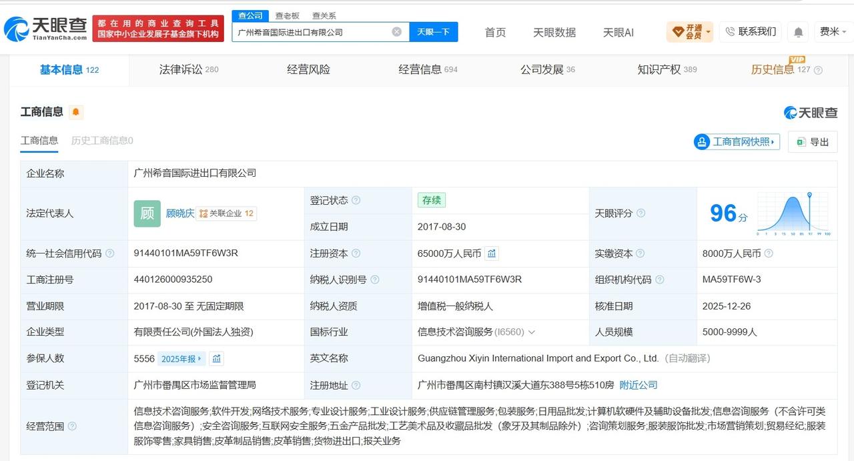The image size is (854, 461).
Task: Open 天眼数据 in top navigation
Action: (554, 32)
